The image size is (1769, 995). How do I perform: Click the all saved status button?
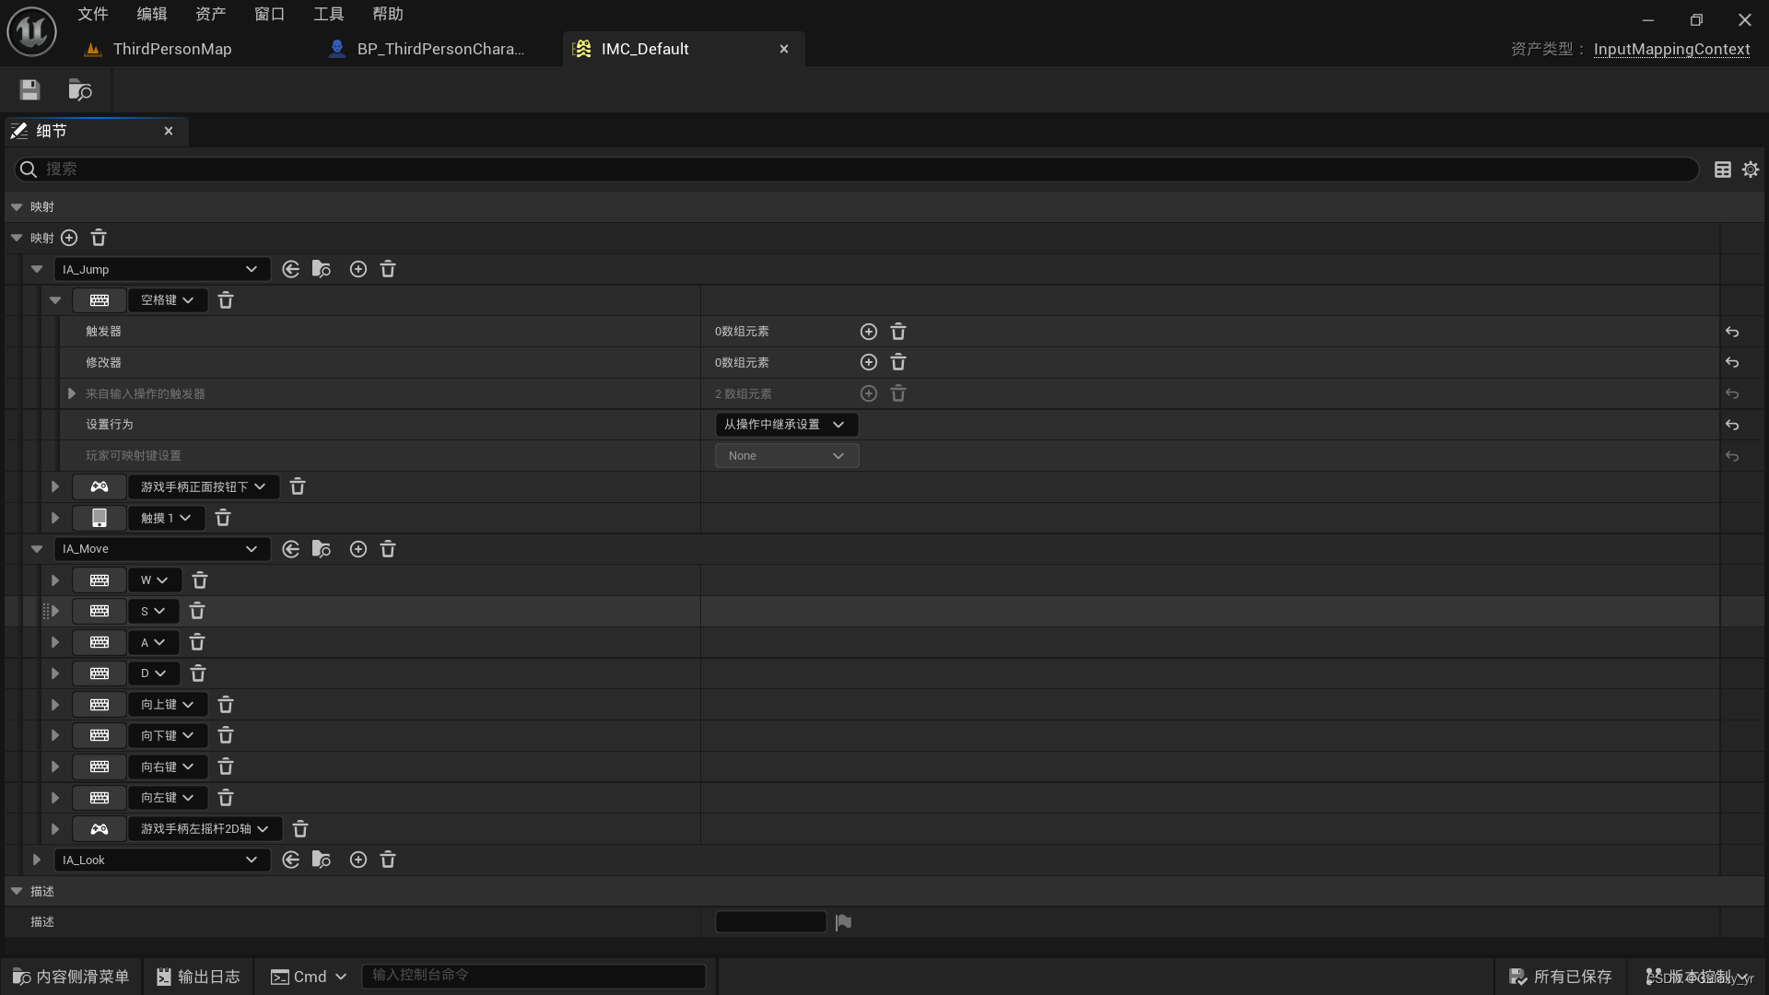1560,977
